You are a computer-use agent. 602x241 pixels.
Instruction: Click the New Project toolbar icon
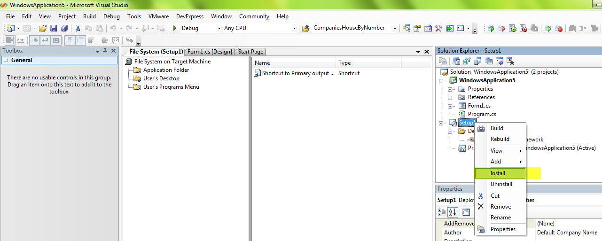pyautogui.click(x=11, y=28)
